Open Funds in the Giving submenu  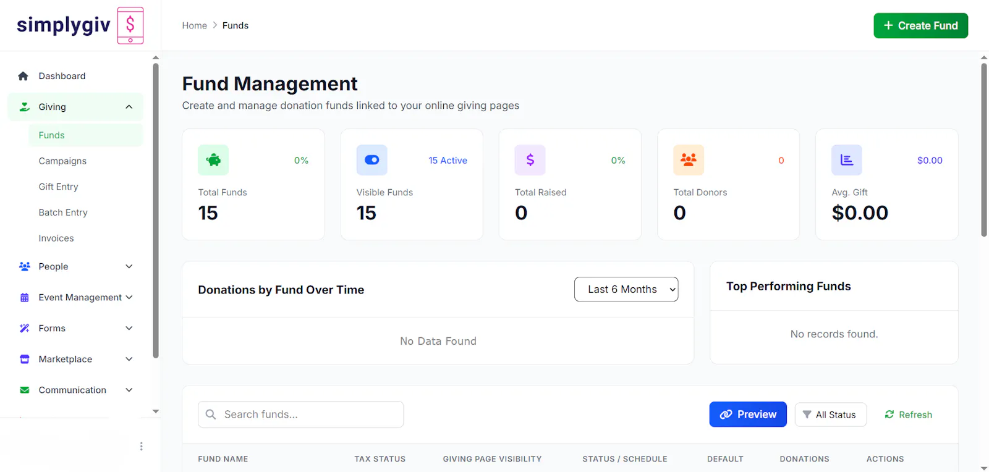point(86,135)
